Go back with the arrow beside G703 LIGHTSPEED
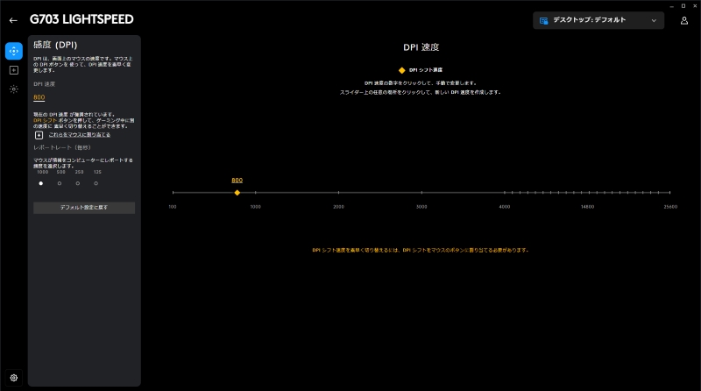The width and height of the screenshot is (701, 391). [x=13, y=20]
